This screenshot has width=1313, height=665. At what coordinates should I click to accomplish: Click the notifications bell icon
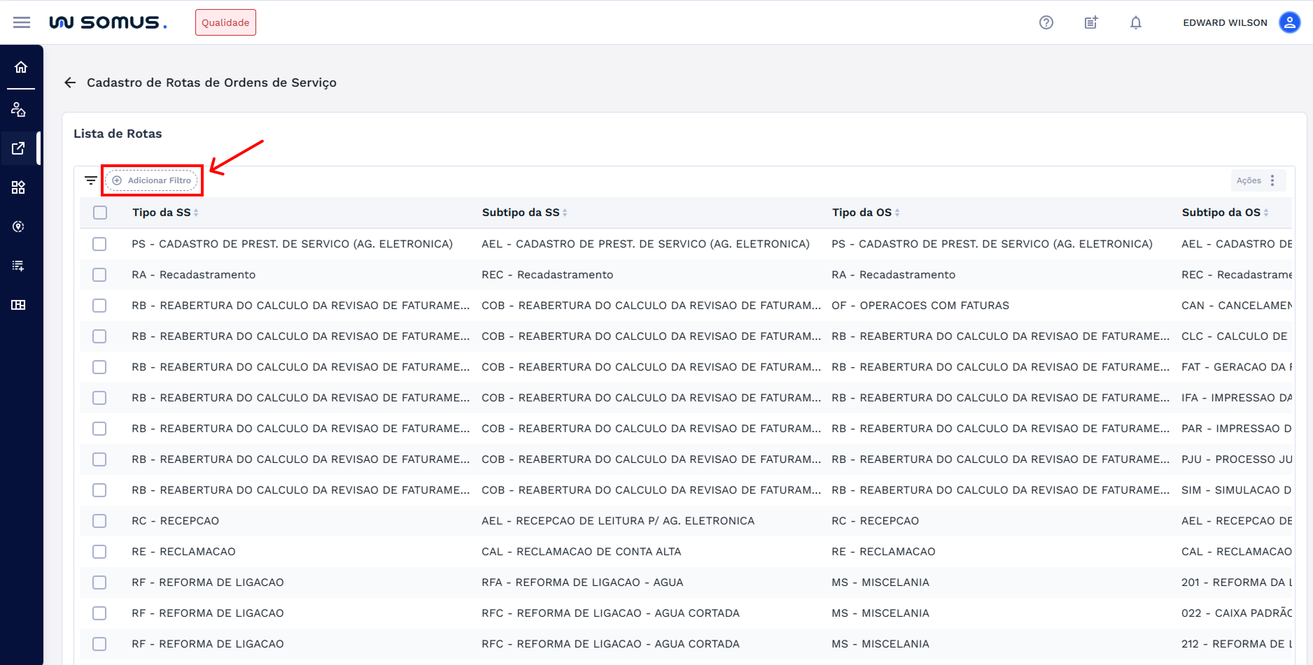coord(1135,22)
